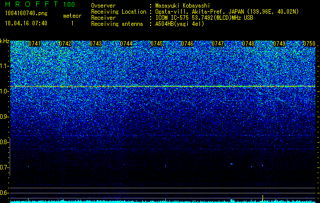This screenshot has height=203, width=320.
Task: Click the 0749 time marker
Action: [x=279, y=44]
